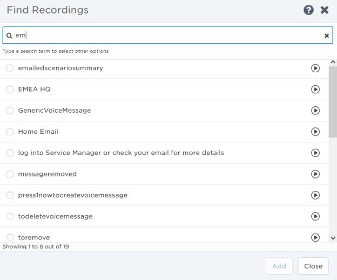Play the emailedscenariosummary recording

tap(315, 69)
